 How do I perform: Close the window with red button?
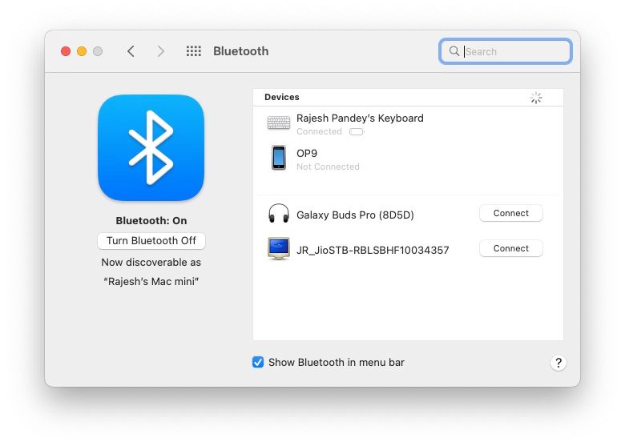66,51
